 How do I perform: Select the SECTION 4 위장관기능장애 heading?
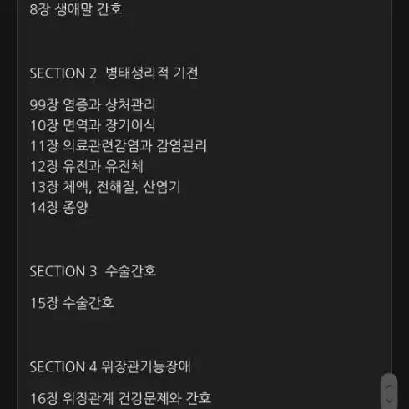click(x=110, y=366)
